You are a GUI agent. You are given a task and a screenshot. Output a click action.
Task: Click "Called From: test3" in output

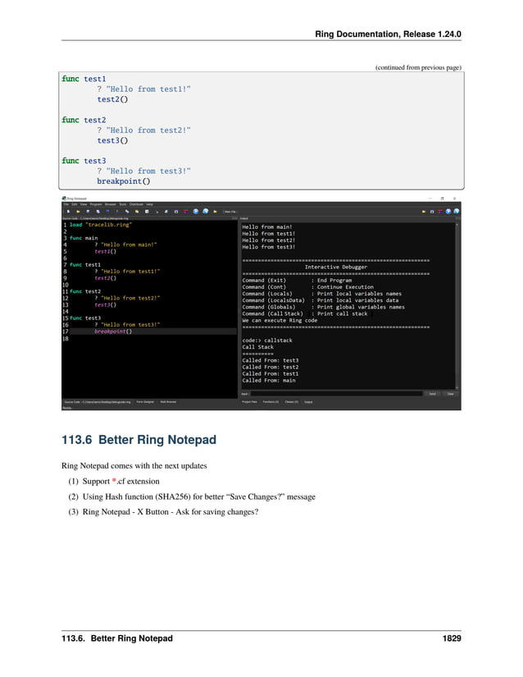coord(271,360)
